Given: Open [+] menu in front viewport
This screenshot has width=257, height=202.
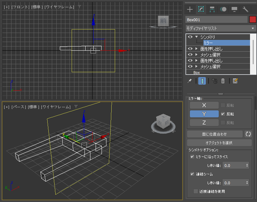Looking at the screenshot, I should coord(7,7).
